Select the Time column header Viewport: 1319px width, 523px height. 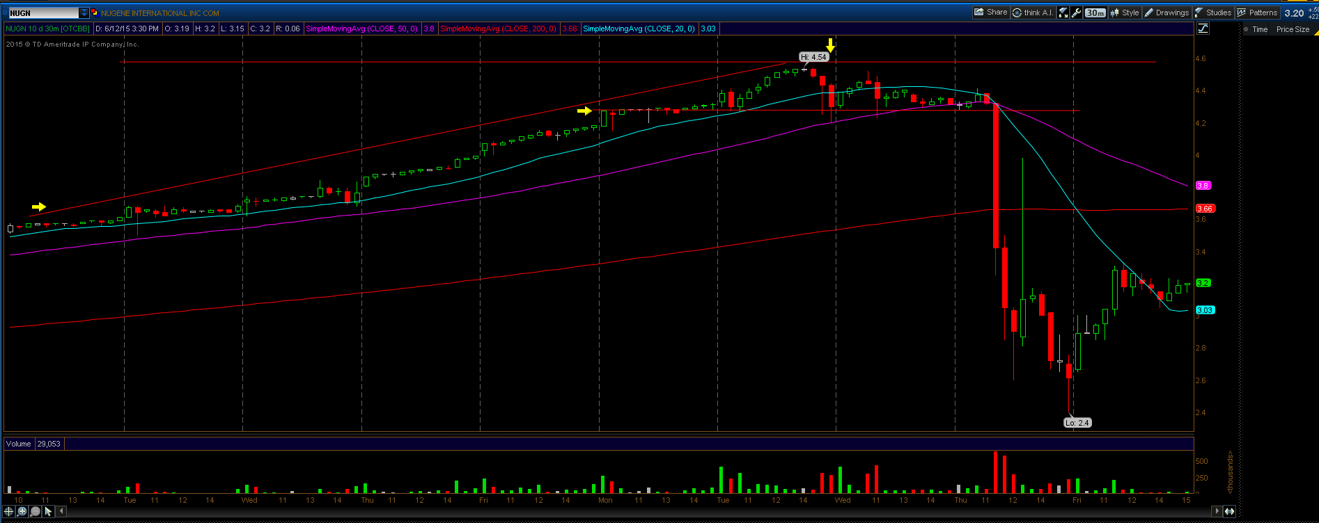coord(1260,29)
